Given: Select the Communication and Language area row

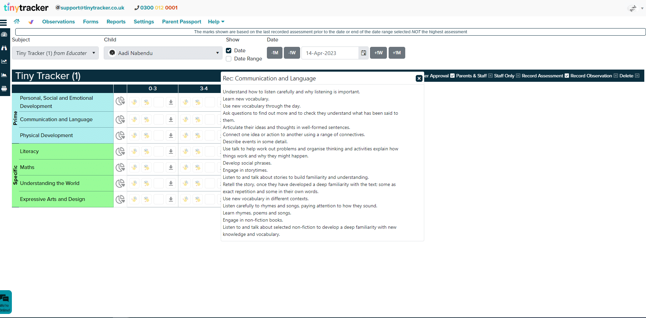Looking at the screenshot, I should [x=66, y=119].
